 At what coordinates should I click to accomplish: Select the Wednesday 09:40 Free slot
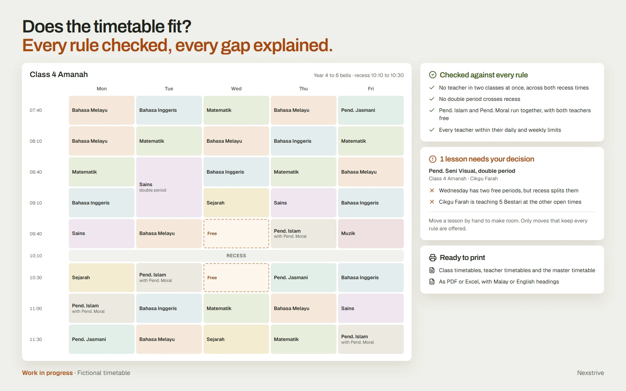[236, 233]
